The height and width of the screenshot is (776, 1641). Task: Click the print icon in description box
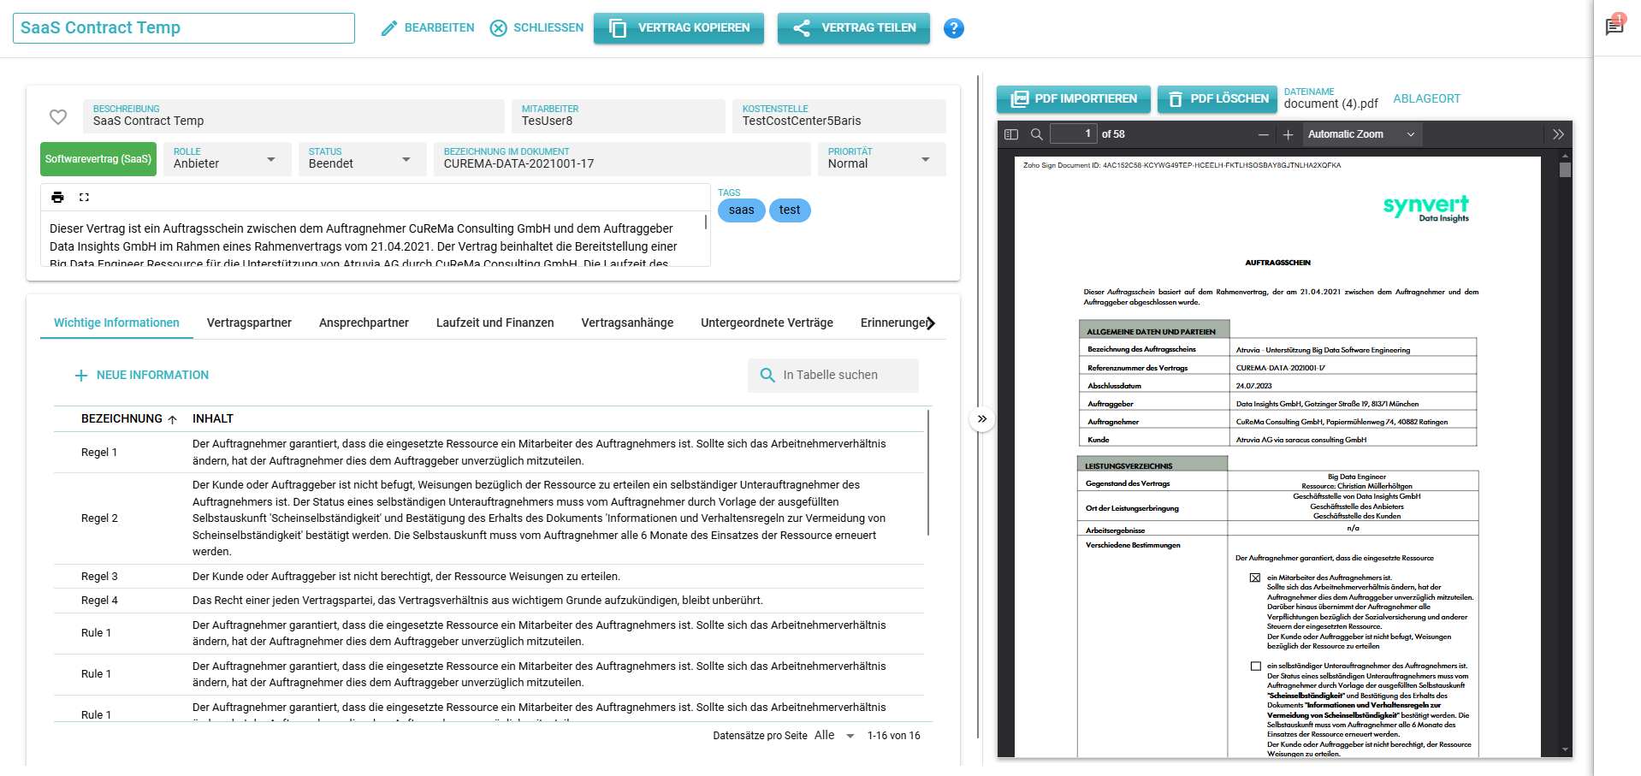click(57, 198)
